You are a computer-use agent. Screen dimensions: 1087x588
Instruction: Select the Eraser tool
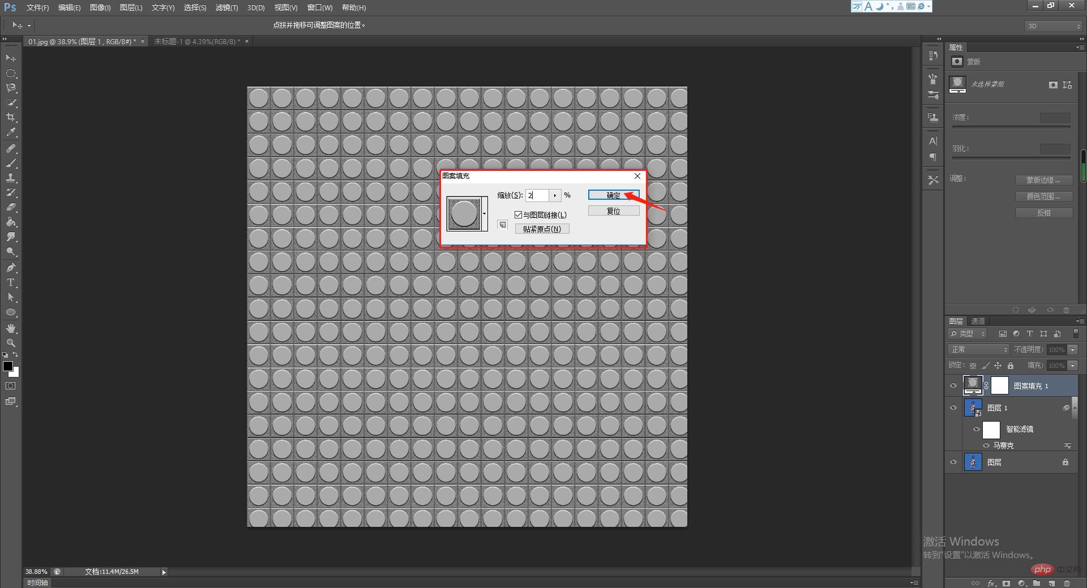(11, 207)
